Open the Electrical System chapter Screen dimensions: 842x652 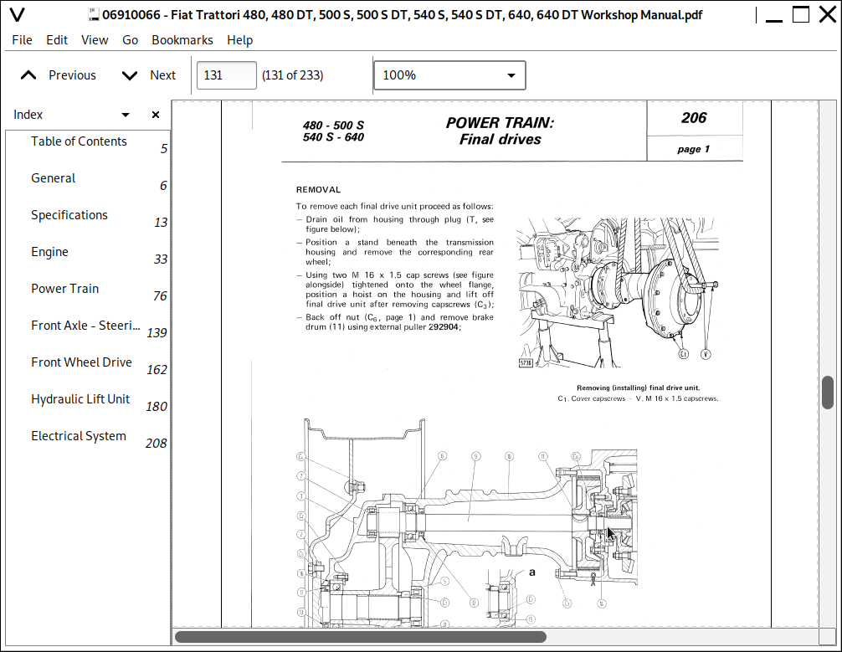click(79, 436)
